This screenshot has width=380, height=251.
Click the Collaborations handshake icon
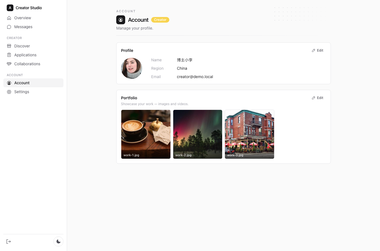[9, 64]
